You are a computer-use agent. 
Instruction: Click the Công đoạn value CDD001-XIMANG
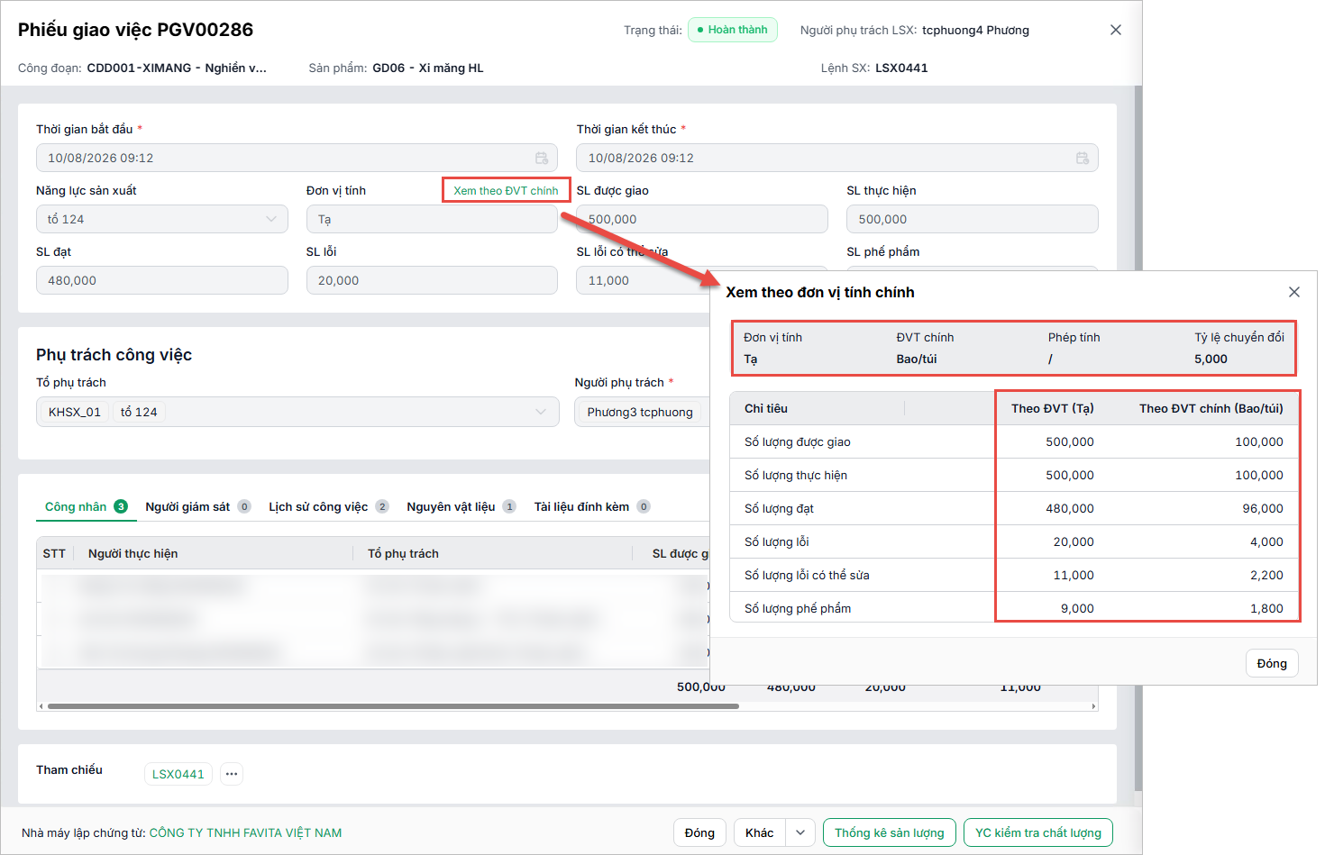tap(177, 68)
